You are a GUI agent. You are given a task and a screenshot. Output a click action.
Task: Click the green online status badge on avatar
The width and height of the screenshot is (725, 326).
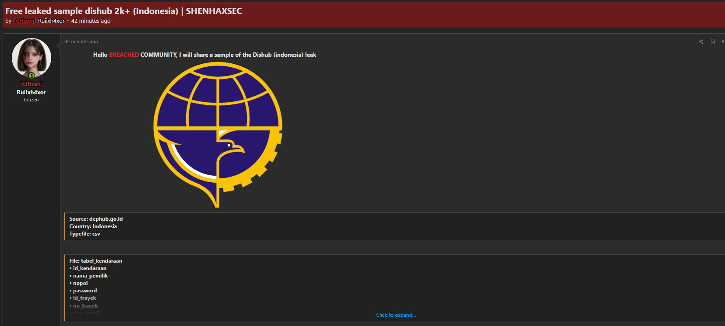point(32,76)
